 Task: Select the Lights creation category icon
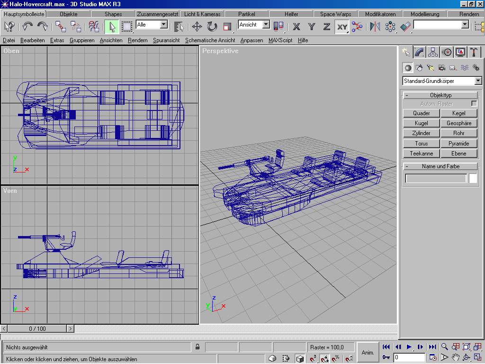431,68
